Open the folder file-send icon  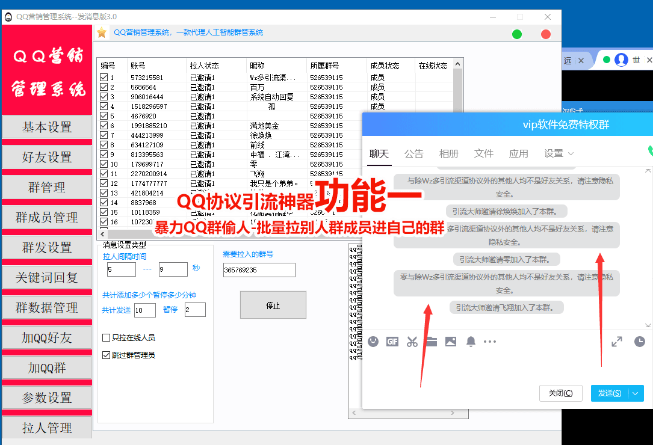pos(432,342)
